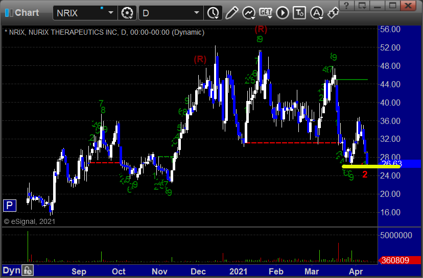The width and height of the screenshot is (423, 278).
Task: Expand the D interval dropdown arrow
Action: tap(197, 13)
